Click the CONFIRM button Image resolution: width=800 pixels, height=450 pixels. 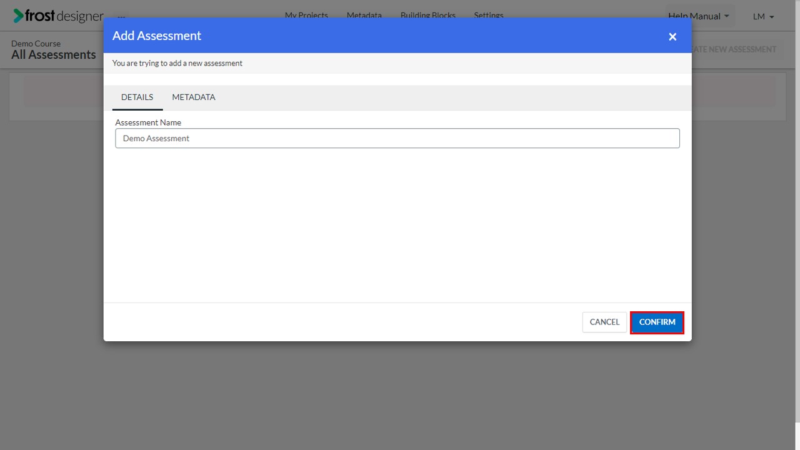[657, 322]
